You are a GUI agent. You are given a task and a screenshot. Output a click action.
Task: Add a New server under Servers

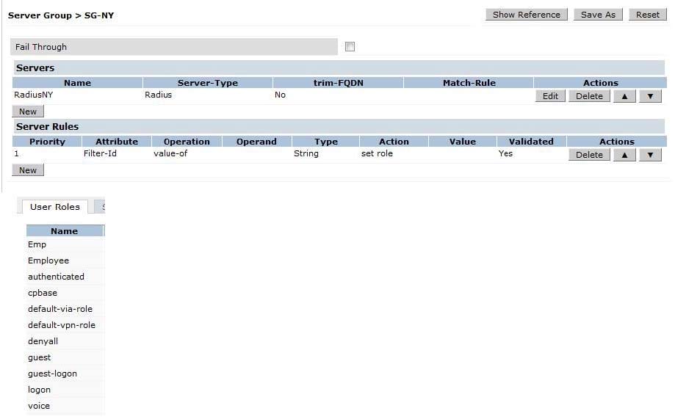coord(28,112)
